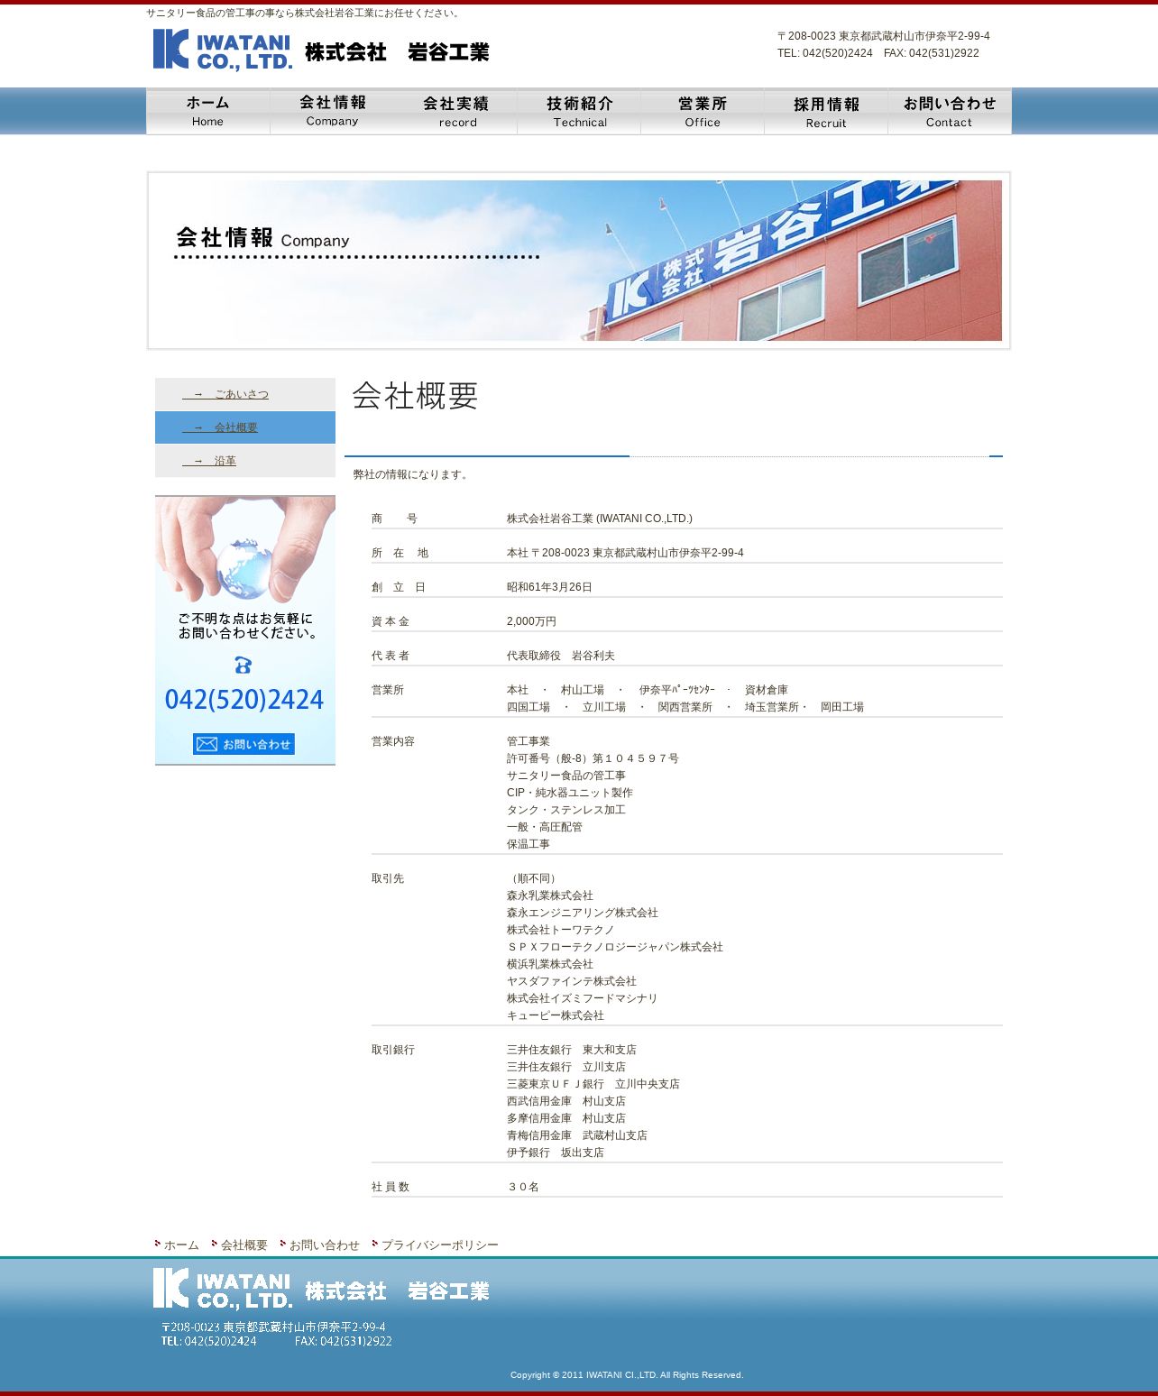
Task: Click the globe contact banner image
Action: (x=245, y=630)
